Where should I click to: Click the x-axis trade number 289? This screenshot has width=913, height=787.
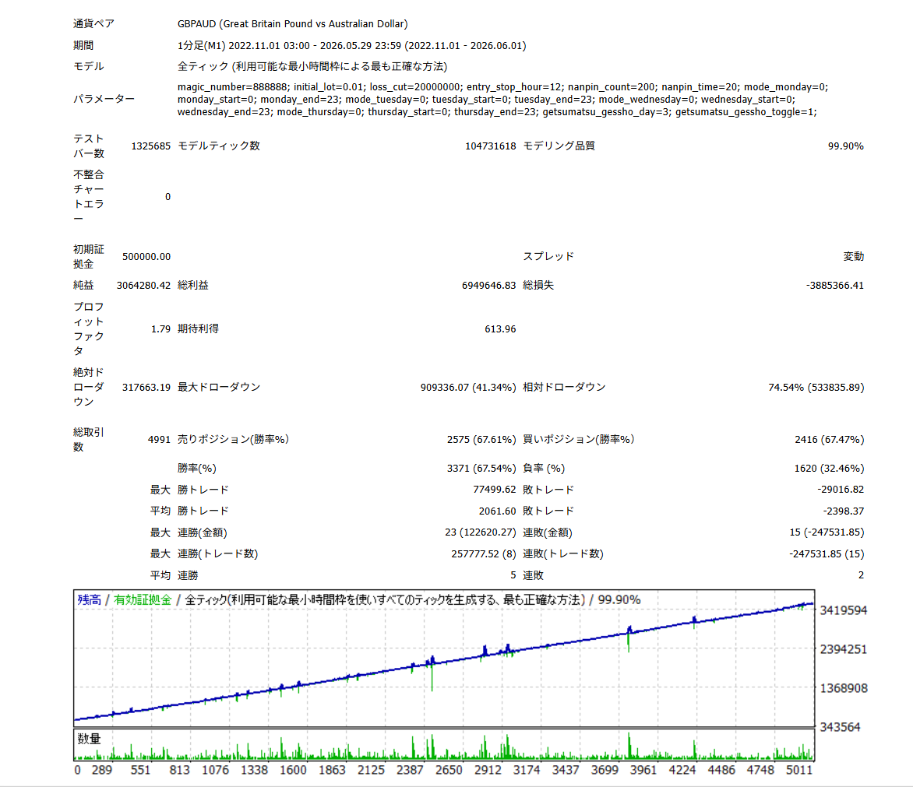[102, 770]
